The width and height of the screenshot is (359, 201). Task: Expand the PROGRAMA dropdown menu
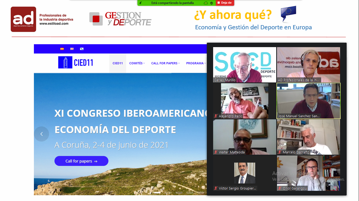[196, 63]
